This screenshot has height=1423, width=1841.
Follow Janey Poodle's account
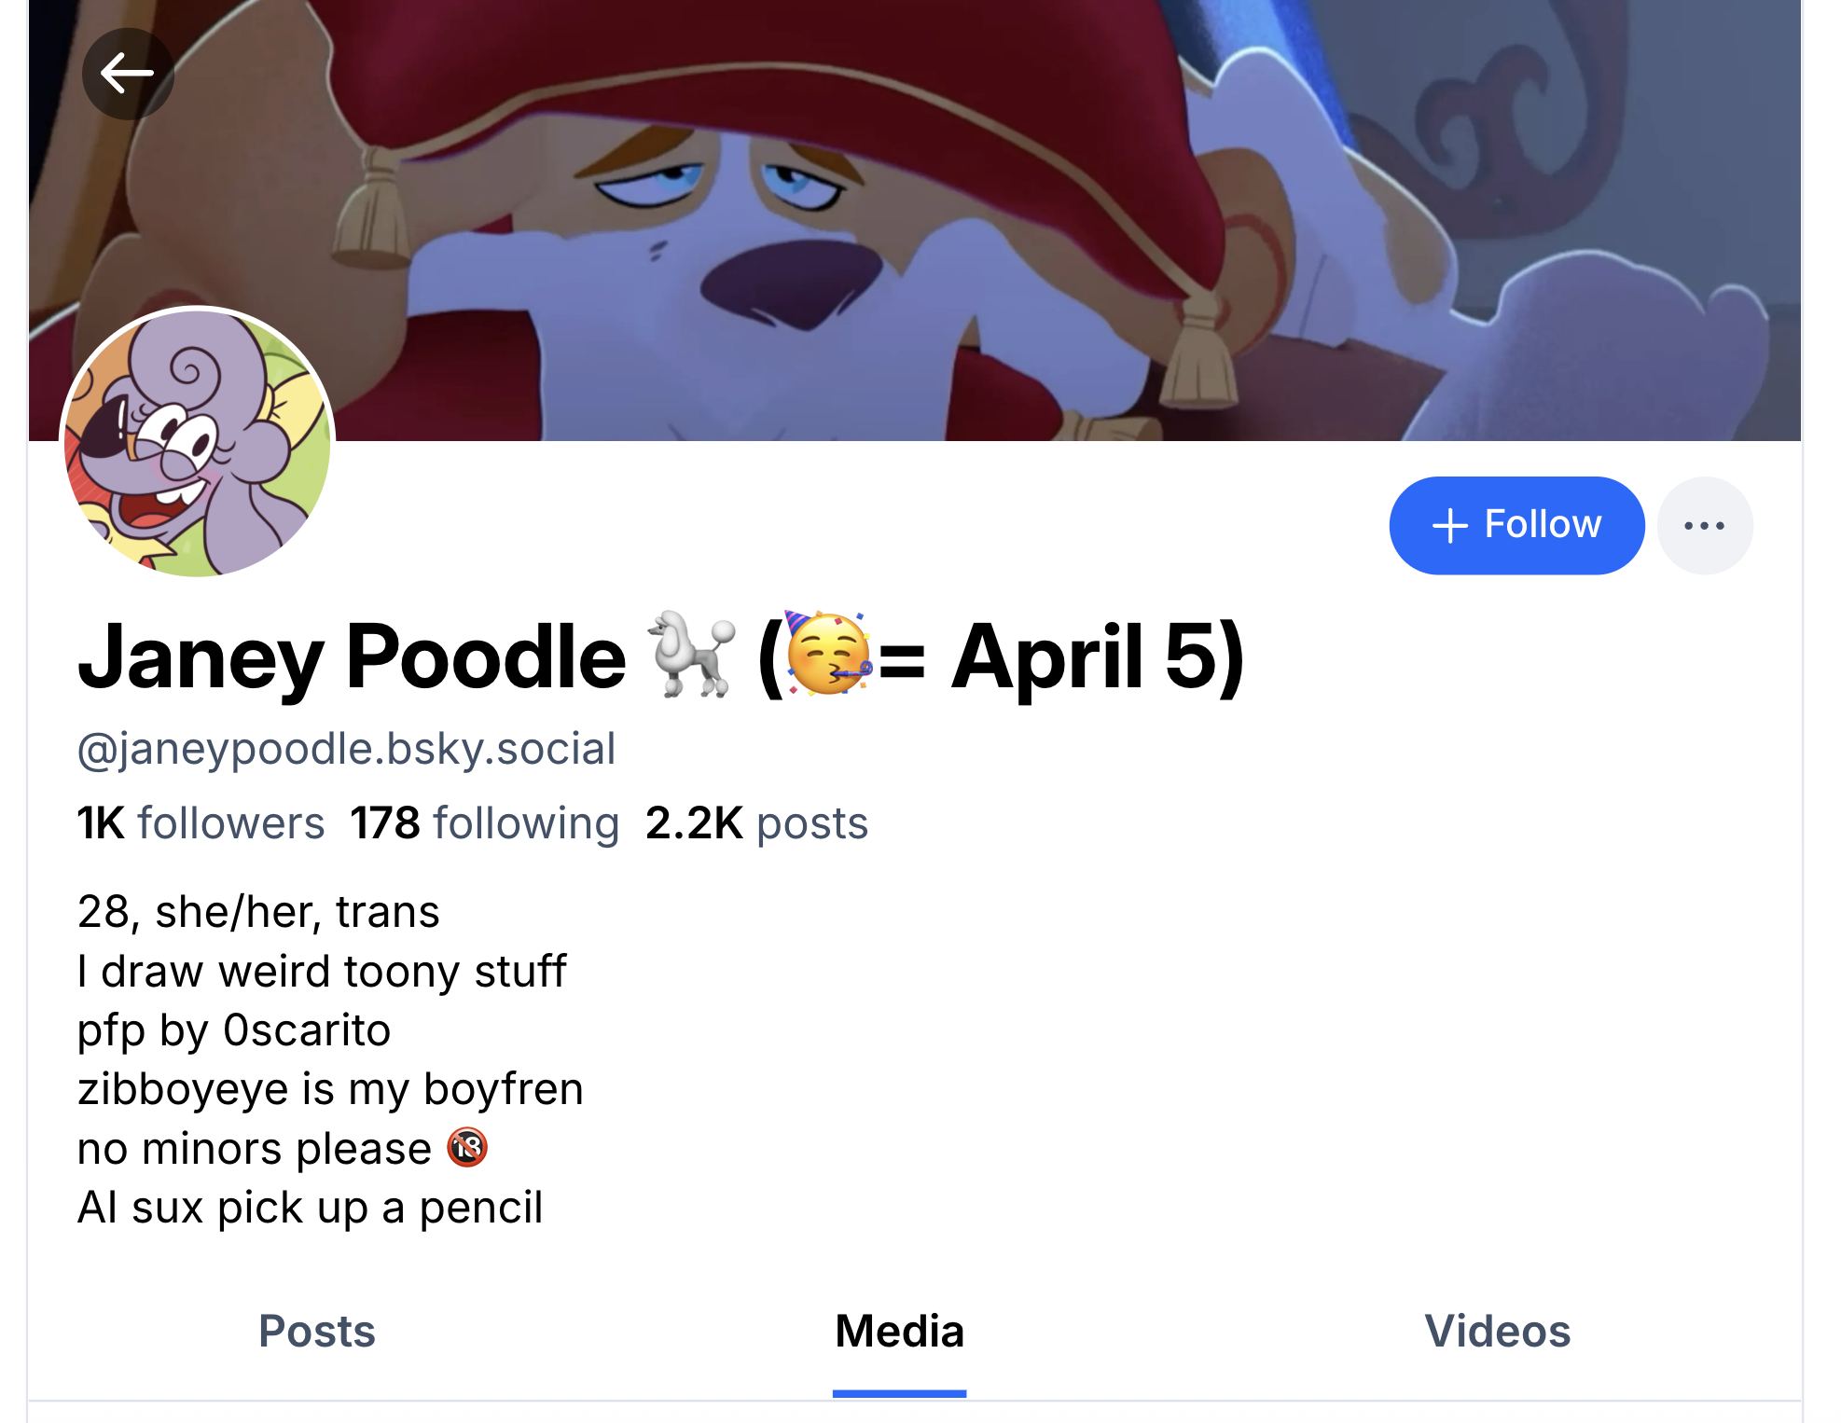pos(1516,526)
